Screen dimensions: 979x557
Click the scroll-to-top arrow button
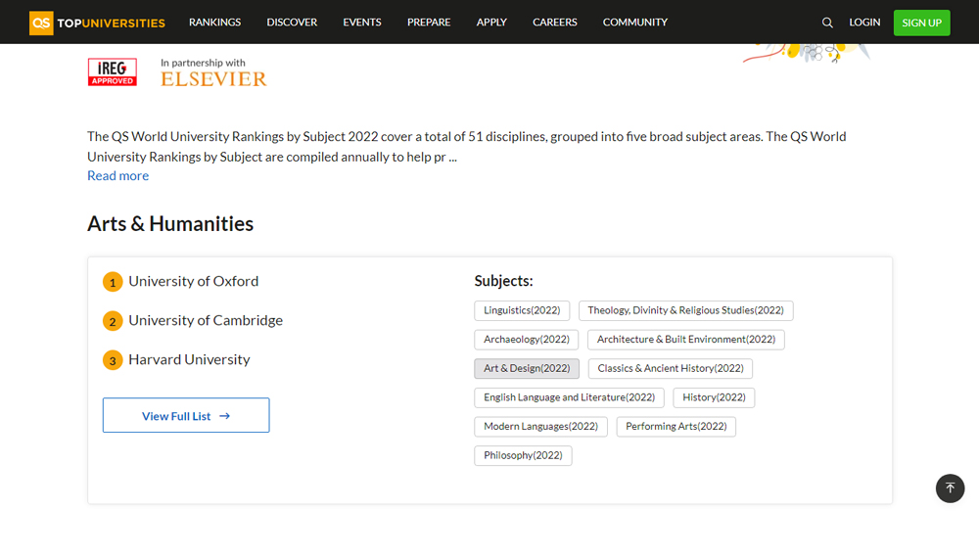tap(950, 488)
